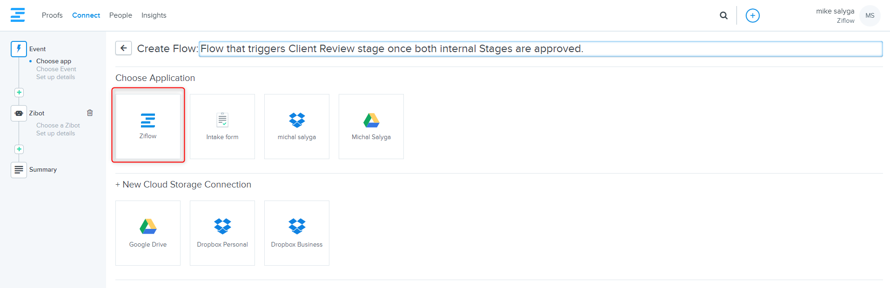
Task: Select the Choose app step
Action: pyautogui.click(x=54, y=61)
